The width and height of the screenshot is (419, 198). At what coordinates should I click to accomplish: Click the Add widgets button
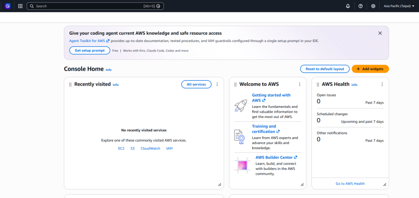(370, 69)
